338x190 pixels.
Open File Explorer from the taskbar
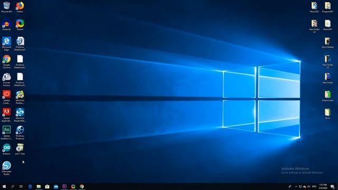point(39,186)
